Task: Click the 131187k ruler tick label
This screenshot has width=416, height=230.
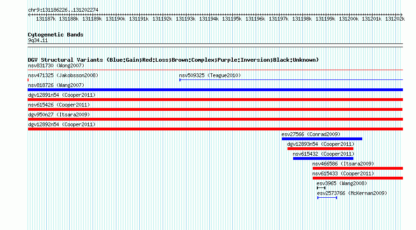Action: tap(46, 19)
